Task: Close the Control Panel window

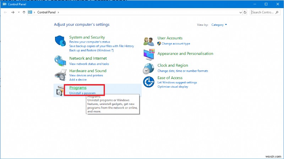Action: point(278,4)
